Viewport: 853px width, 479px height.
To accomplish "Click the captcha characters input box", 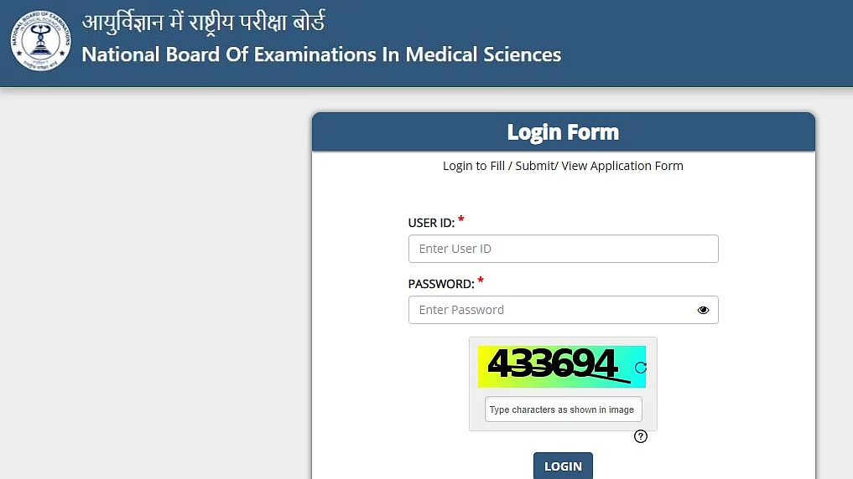I will click(563, 409).
